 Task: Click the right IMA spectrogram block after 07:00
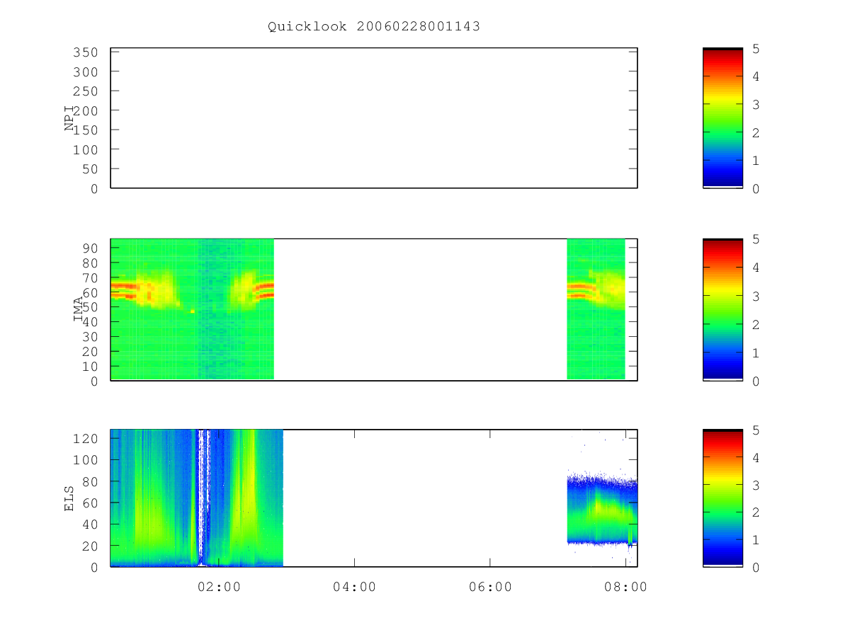(x=596, y=309)
